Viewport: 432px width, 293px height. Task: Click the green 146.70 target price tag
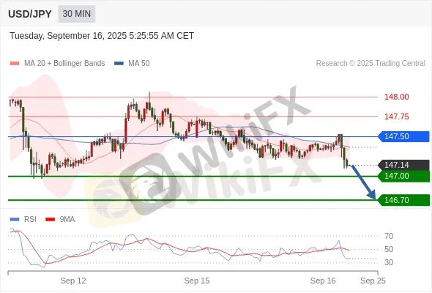tap(403, 200)
